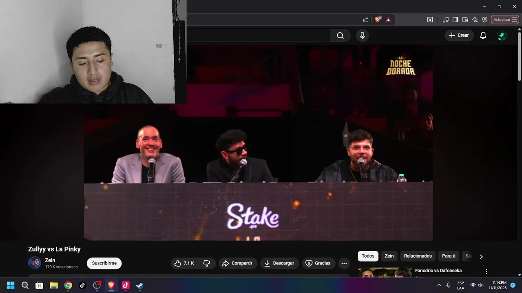Screen dimensions: 522x293
Task: Open the pink TikTok Live Studio taskbar icon
Action: pos(126,285)
